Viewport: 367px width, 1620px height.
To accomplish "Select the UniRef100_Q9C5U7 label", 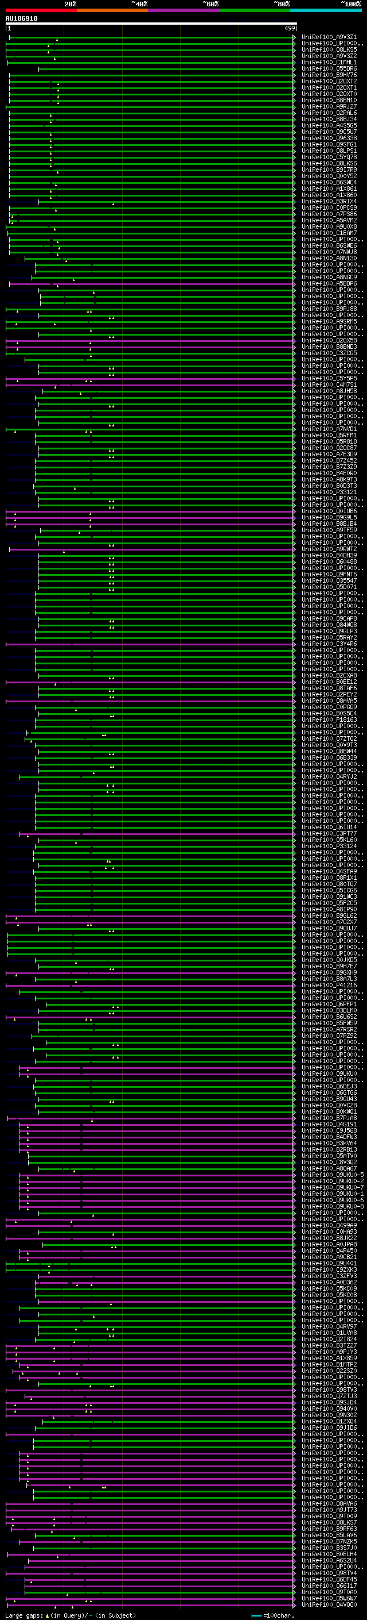I will (329, 132).
